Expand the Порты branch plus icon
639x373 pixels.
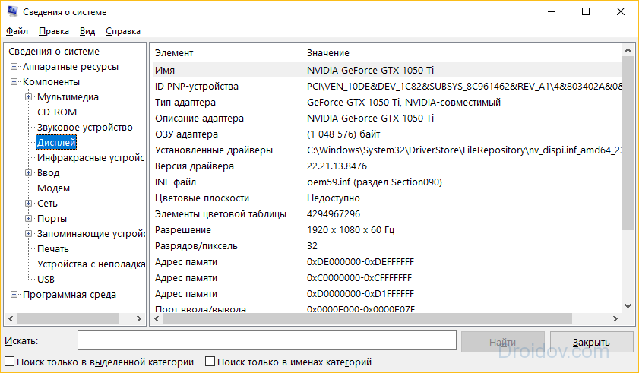tap(29, 219)
